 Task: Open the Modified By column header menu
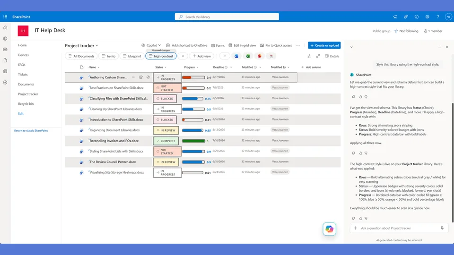(280, 67)
